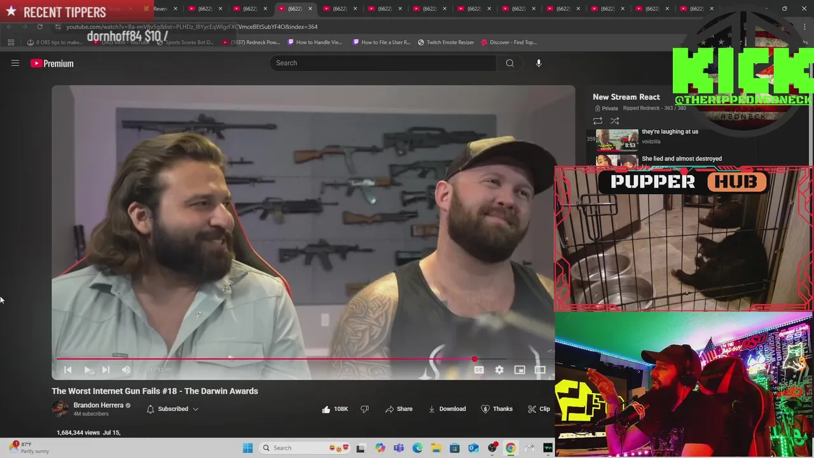Viewport: 814px width, 458px height.
Task: Switch to Google Chrome taskbar icon
Action: (511, 448)
